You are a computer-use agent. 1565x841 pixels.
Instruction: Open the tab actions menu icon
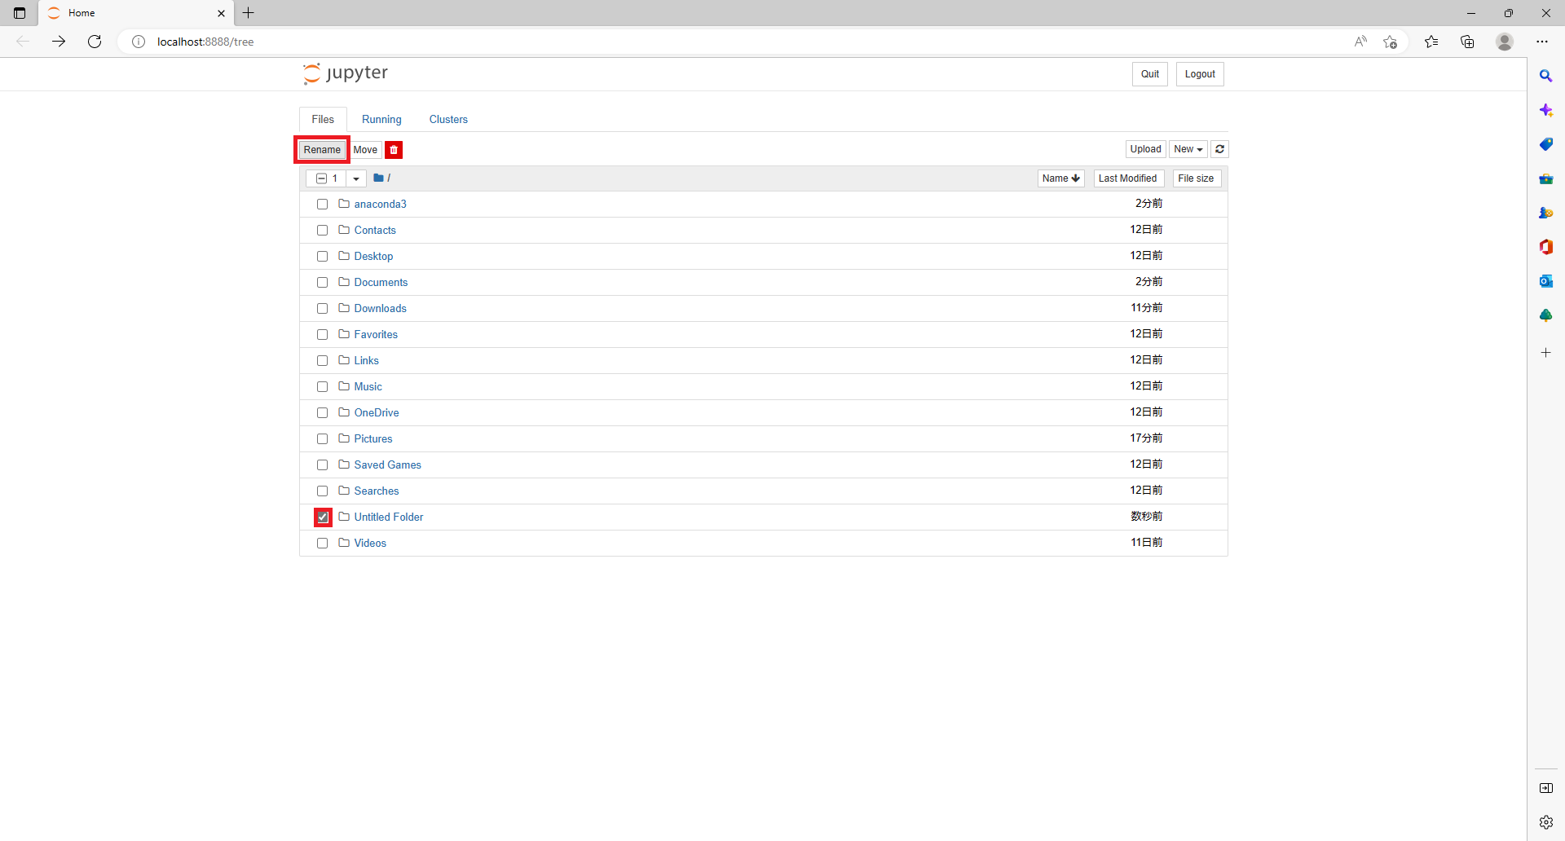[20, 13]
